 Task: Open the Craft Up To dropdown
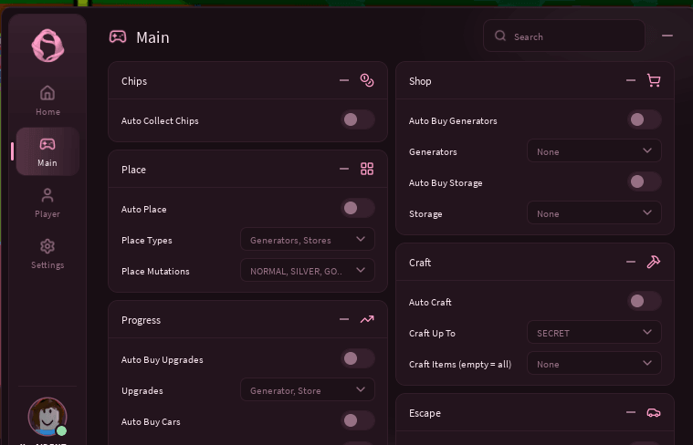tap(594, 333)
